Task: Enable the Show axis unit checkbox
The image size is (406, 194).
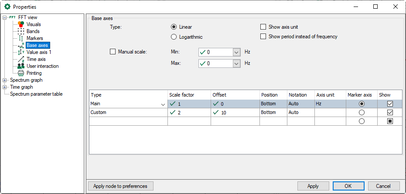Action: tap(263, 27)
